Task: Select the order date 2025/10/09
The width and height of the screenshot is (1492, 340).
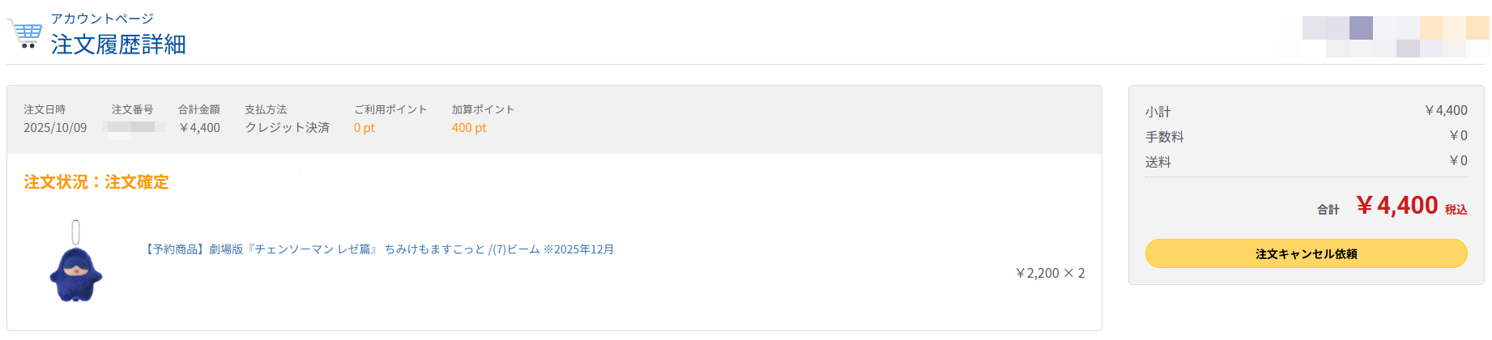Action: pos(55,128)
